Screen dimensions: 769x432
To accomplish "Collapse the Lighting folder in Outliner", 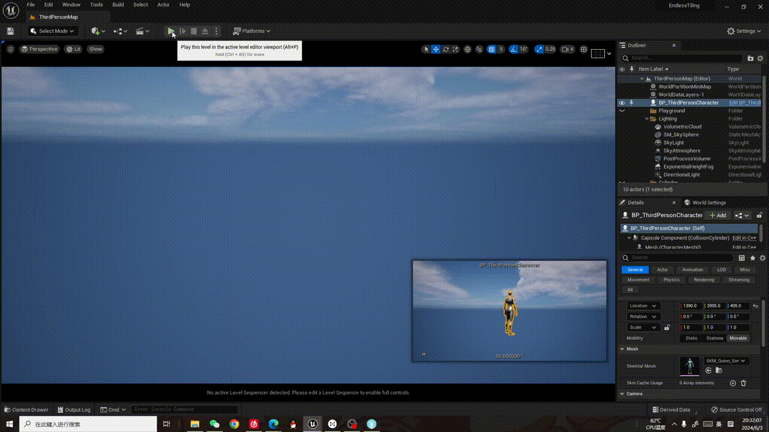I will pos(648,119).
